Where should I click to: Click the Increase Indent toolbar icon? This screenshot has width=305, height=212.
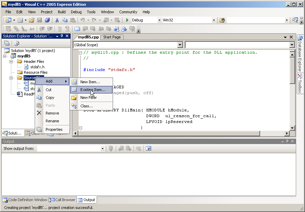pyautogui.click(x=50, y=29)
